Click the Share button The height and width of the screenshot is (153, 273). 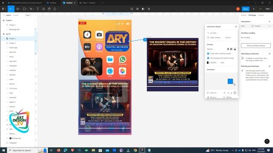246,9
